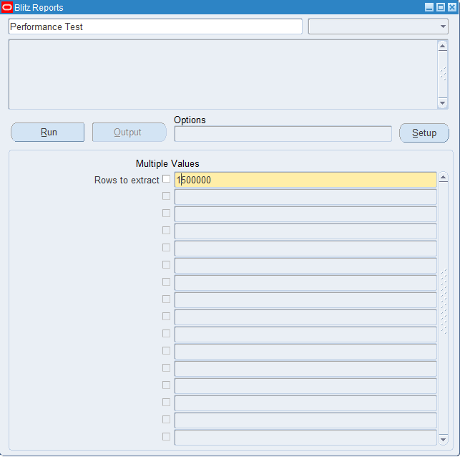
Task: Toggle the second Multiple Values checkbox
Action: (167, 196)
